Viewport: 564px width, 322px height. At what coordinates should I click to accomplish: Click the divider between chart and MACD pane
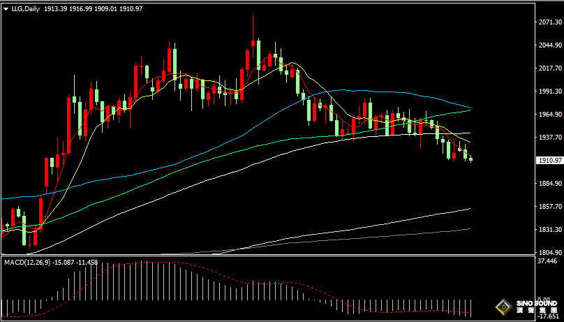[x=265, y=256]
